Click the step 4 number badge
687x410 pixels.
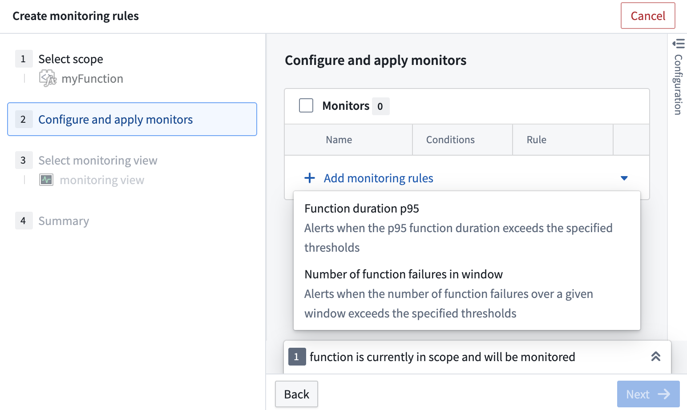click(x=24, y=221)
